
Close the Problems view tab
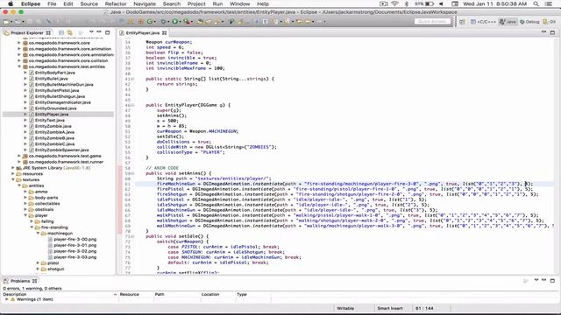pos(35,281)
